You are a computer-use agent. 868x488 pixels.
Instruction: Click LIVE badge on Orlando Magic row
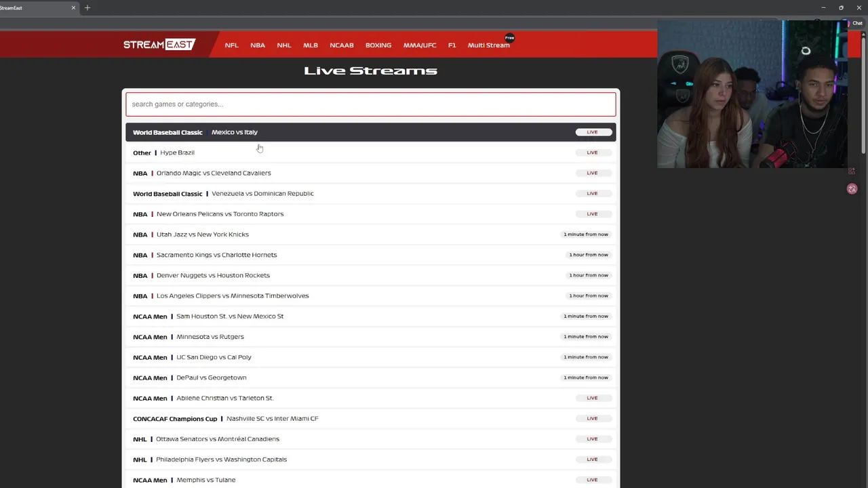click(593, 173)
